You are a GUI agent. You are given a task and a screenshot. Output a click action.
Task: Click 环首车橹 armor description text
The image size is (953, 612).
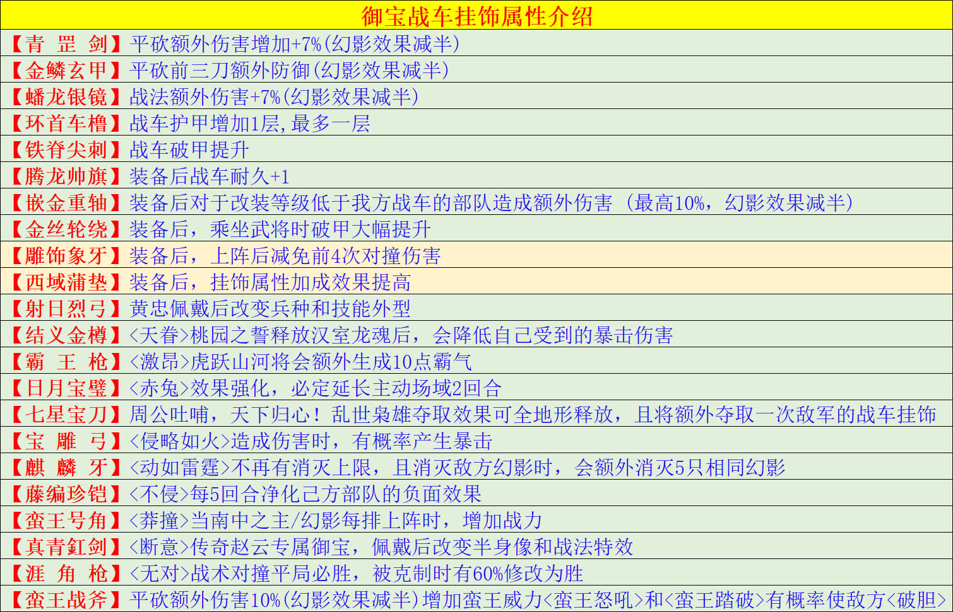click(x=249, y=124)
